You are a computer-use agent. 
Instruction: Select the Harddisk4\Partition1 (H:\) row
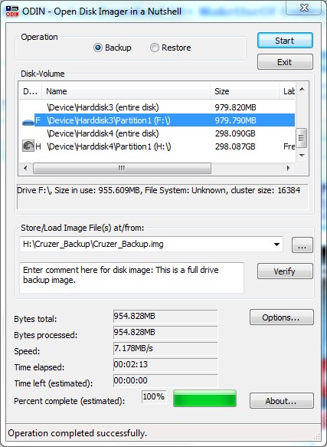[157, 146]
